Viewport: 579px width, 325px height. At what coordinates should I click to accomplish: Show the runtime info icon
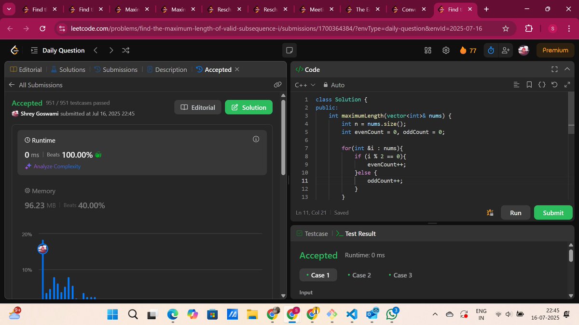(x=256, y=139)
